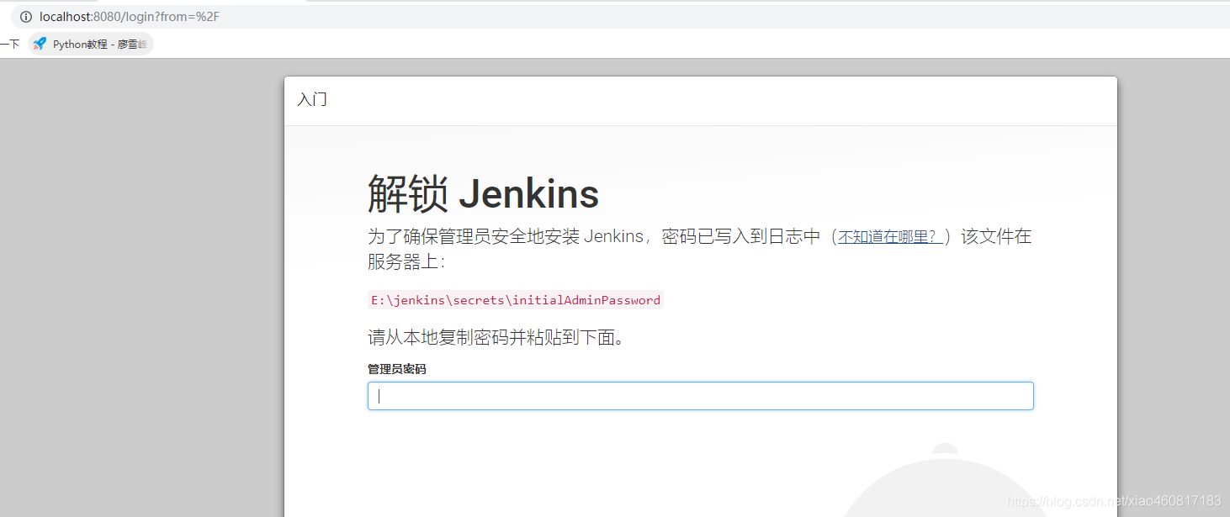Click the 入门 header title
Viewport: 1230px width, 517px height.
(x=312, y=99)
